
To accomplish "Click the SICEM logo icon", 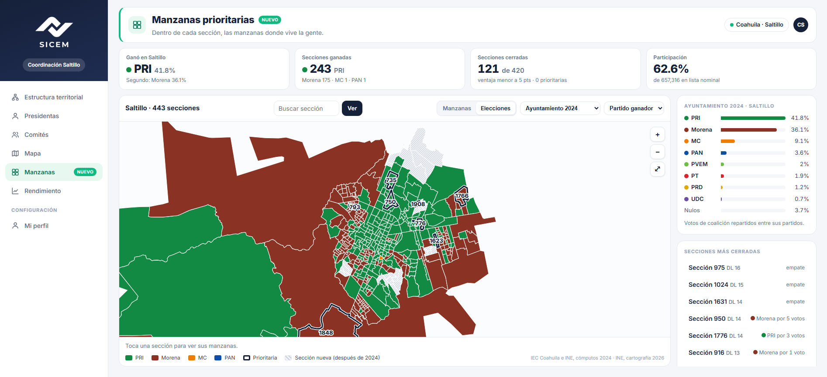I will point(54,27).
